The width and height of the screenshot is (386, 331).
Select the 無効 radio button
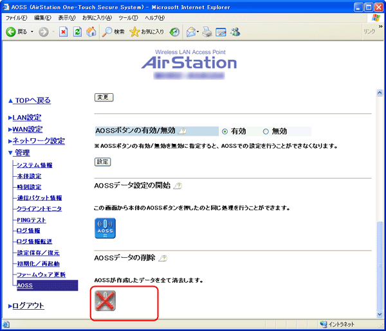(x=266, y=132)
